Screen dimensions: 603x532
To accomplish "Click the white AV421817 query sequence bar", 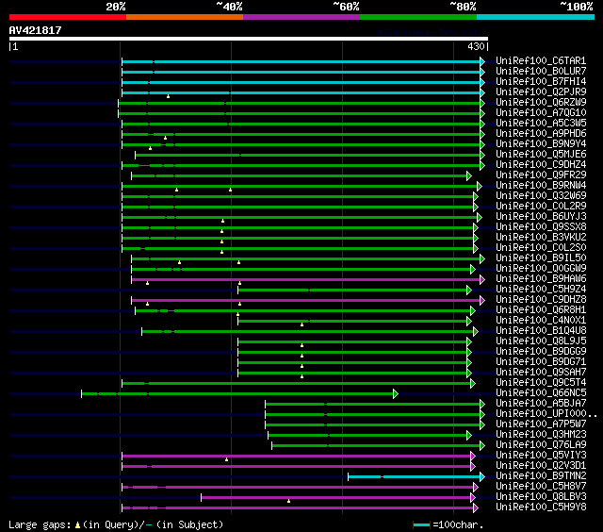I will [x=249, y=39].
